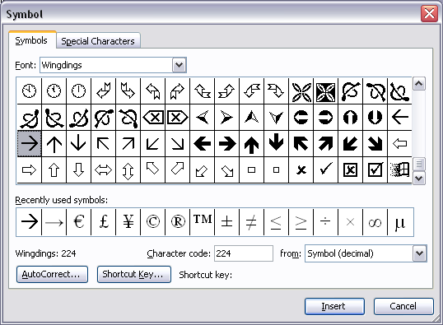Pick the outlined right arrow symbol

[x=30, y=170]
